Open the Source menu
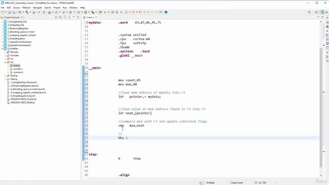Viewport: 329px width, 185px height. click(16, 8)
